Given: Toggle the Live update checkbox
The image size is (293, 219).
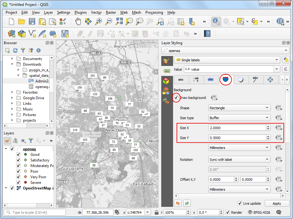Looking at the screenshot, I should click(x=240, y=203).
